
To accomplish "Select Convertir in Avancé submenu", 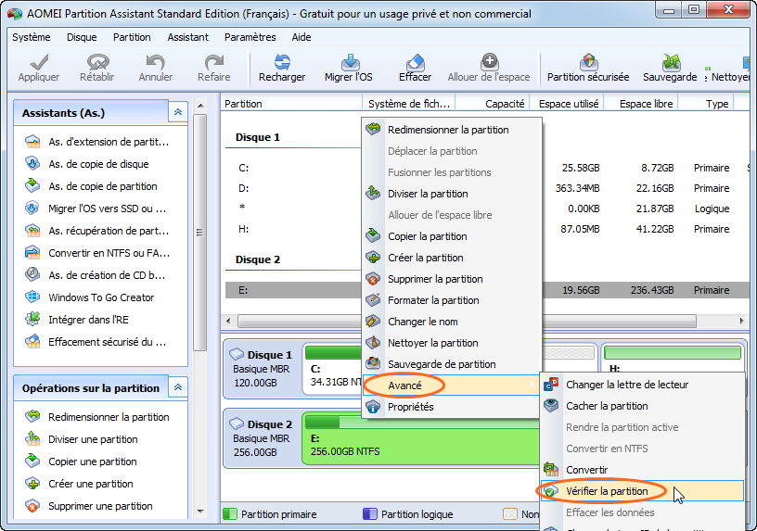I will (642, 470).
